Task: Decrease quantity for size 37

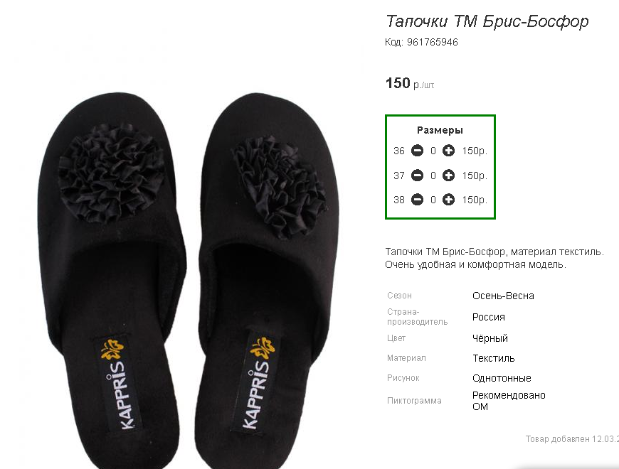Action: [x=417, y=176]
